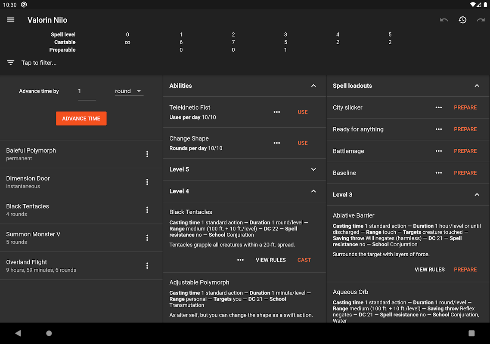This screenshot has width=490, height=344.
Task: Open the round time unit dropdown
Action: (129, 91)
